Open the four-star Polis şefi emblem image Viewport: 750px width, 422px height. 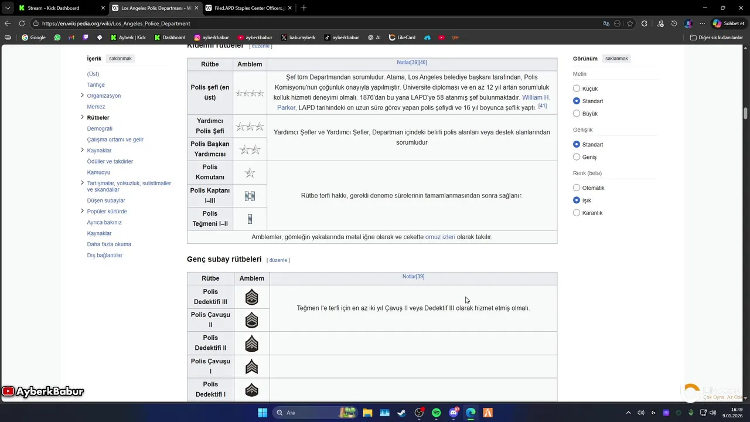click(250, 93)
